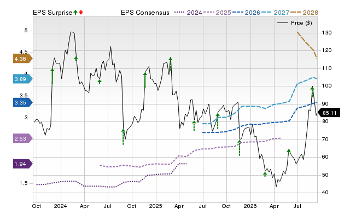Click the dark blue 3.35 value tag
350x209 pixels.
coord(23,102)
